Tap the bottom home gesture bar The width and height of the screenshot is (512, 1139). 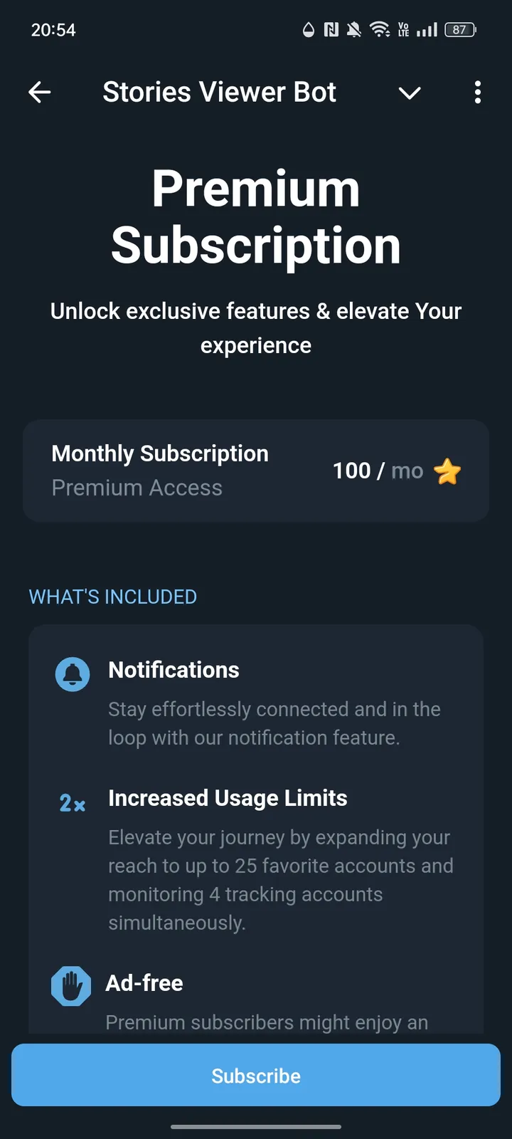[x=256, y=1127]
